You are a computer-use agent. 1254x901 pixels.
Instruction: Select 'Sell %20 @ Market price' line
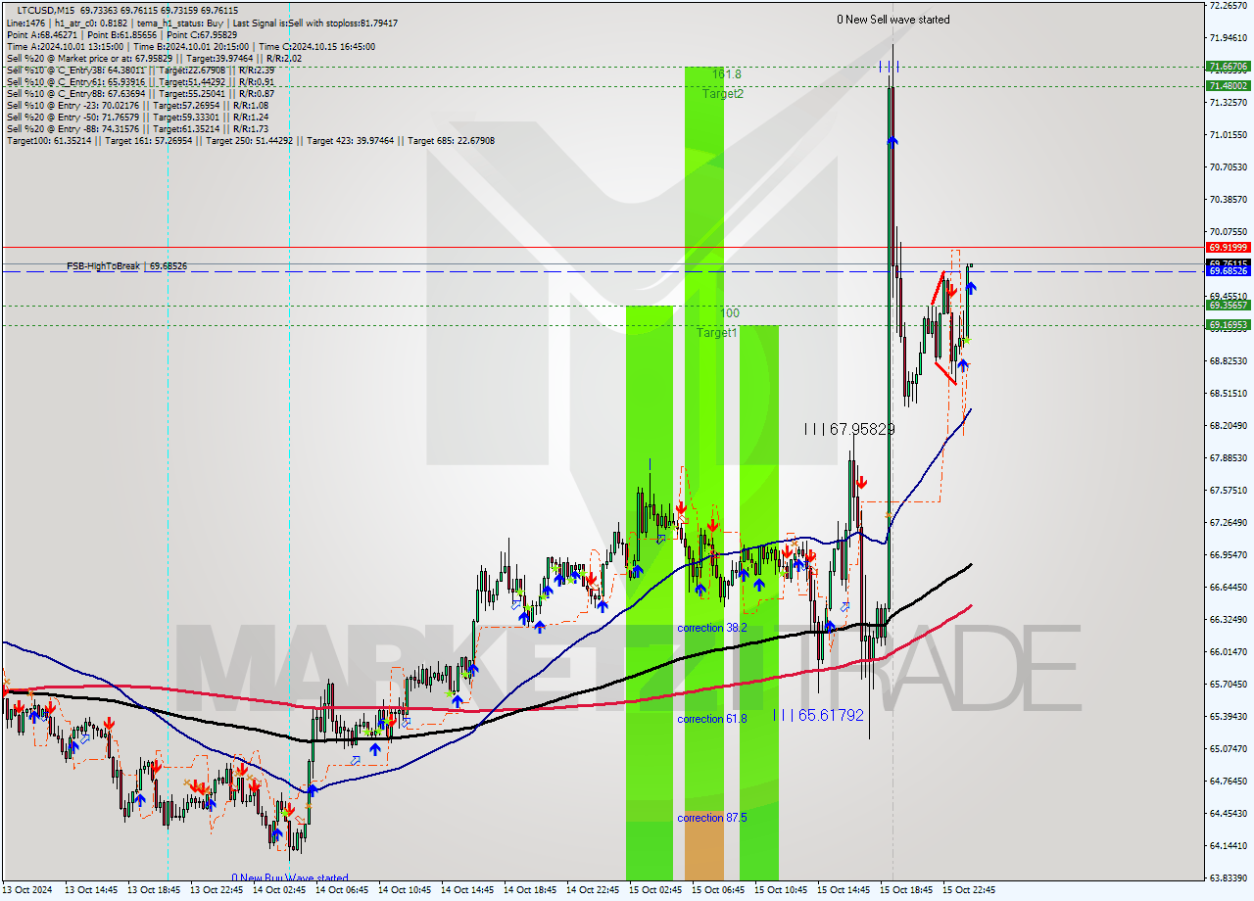pos(154,58)
